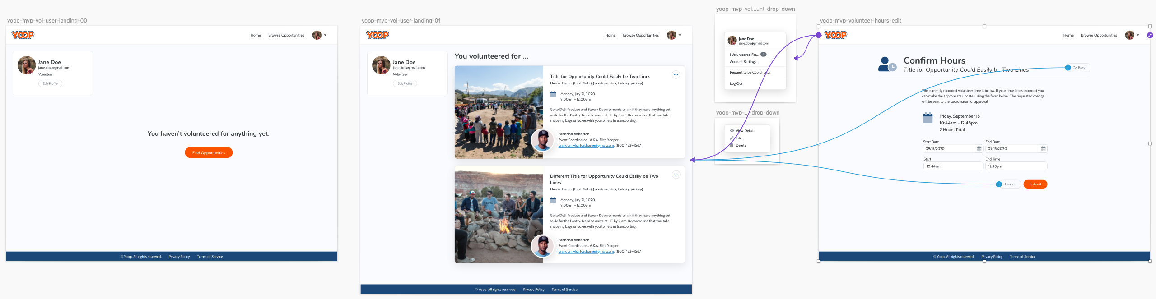The height and width of the screenshot is (299, 1156).
Task: Click the YOOP logo on landing-01 artboard
Action: pyautogui.click(x=378, y=35)
